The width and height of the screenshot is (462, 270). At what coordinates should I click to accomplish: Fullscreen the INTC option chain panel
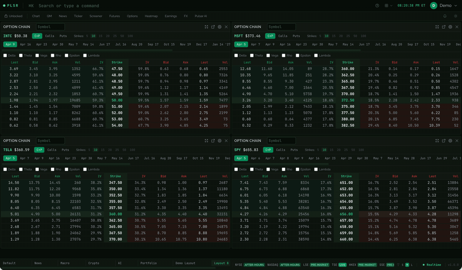point(206,27)
